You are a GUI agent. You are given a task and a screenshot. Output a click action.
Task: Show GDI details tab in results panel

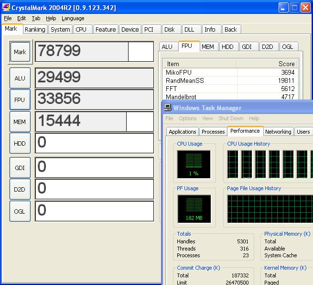point(249,46)
